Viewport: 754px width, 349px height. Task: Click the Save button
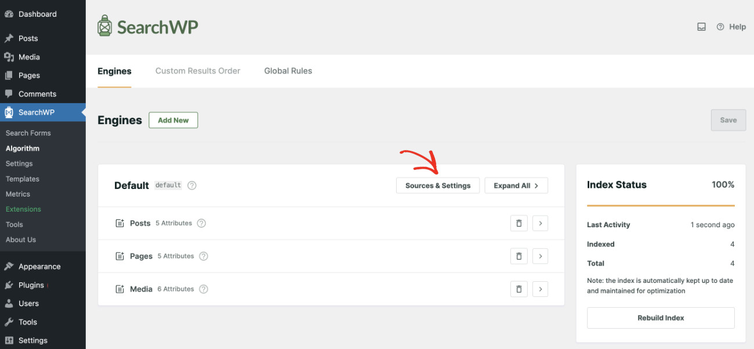728,120
